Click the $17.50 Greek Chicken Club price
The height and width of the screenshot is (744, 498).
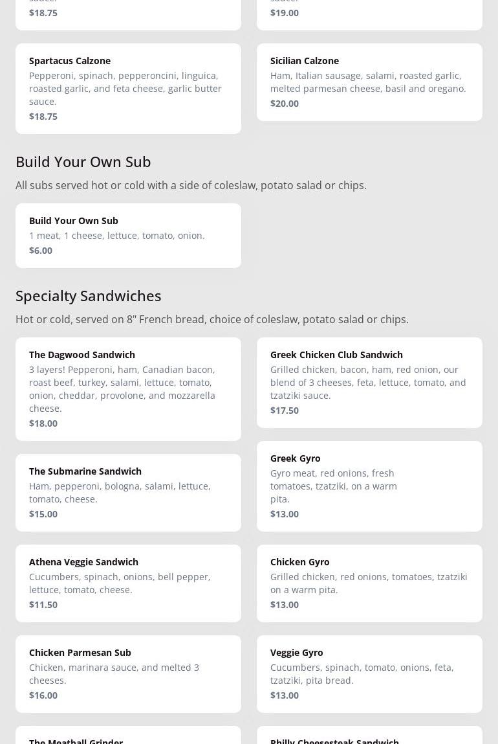tap(285, 410)
